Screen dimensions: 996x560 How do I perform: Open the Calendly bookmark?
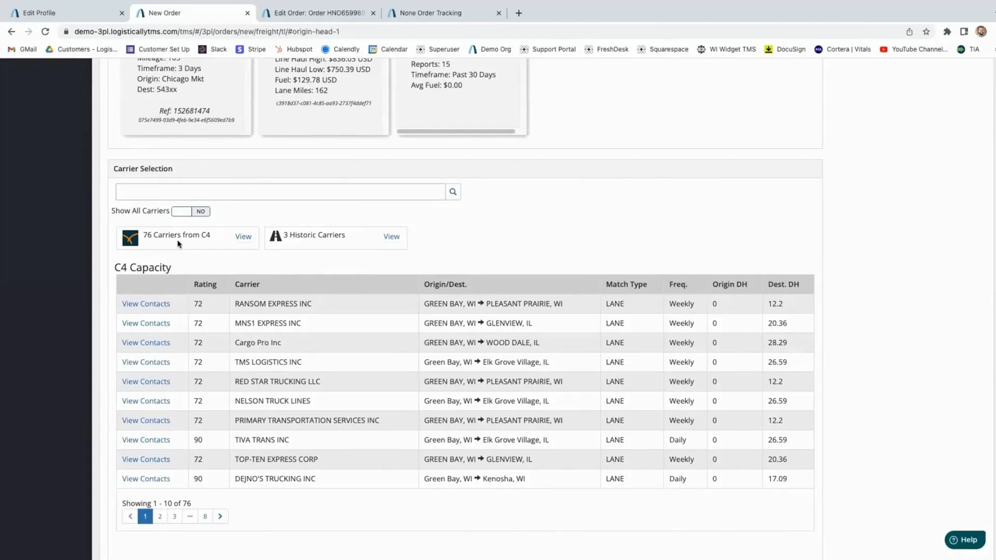click(x=340, y=49)
